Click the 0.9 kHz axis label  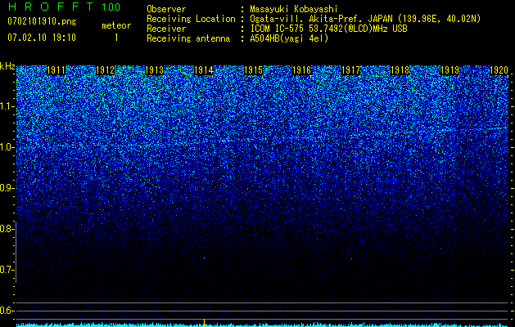coord(7,188)
